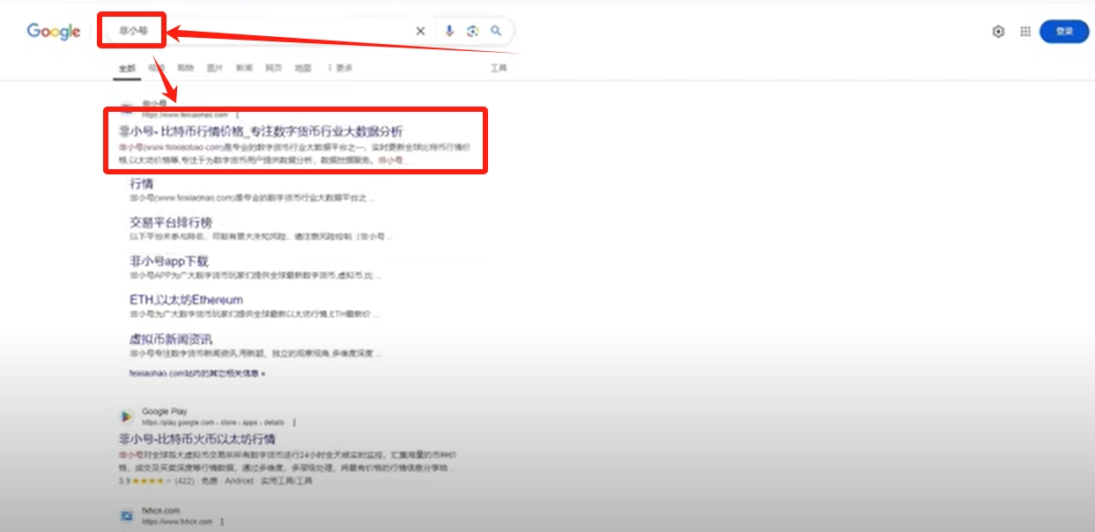Show more results from feixiaohao.com
Screen dimensions: 1095x532
coord(197,373)
